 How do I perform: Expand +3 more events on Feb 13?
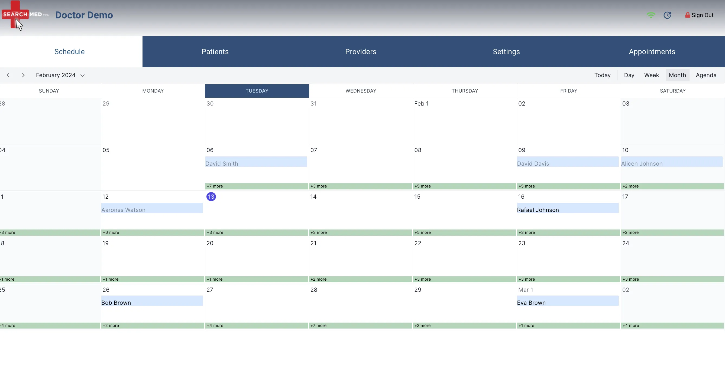[257, 232]
